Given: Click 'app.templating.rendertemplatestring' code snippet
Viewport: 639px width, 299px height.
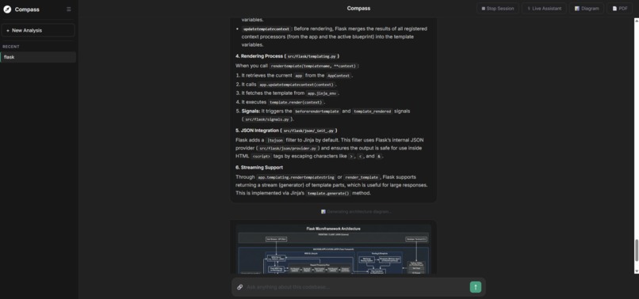Looking at the screenshot, I should [x=297, y=177].
